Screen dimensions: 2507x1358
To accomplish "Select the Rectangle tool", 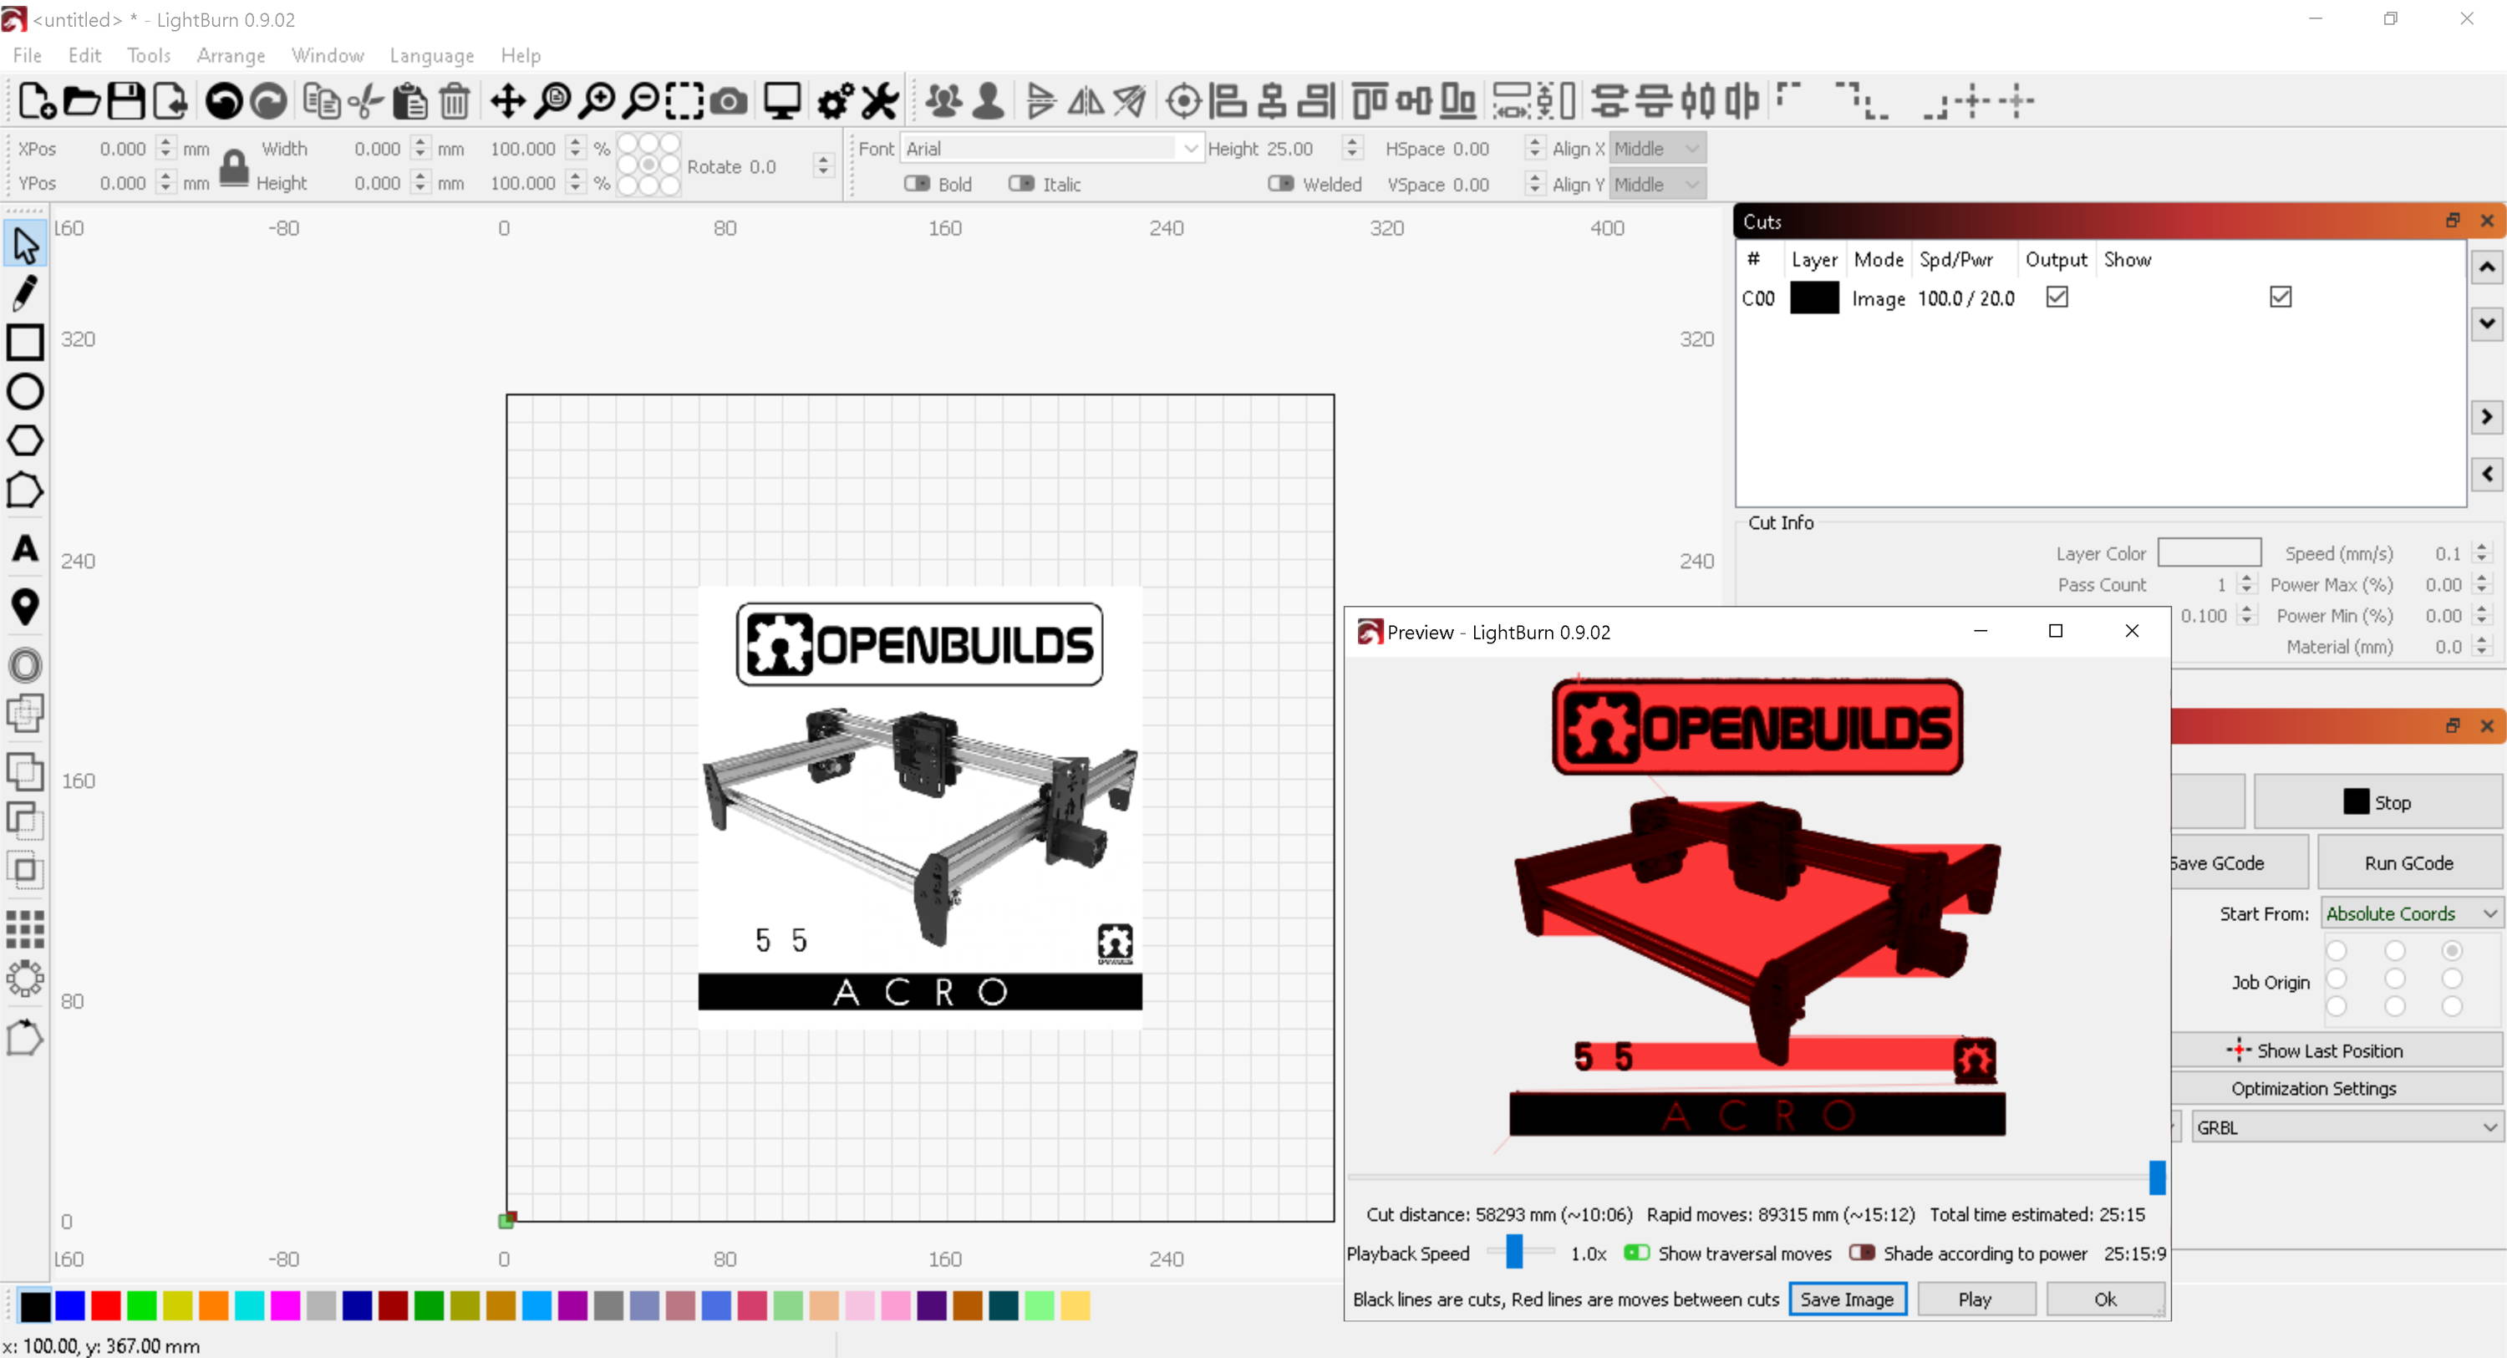I will point(25,343).
